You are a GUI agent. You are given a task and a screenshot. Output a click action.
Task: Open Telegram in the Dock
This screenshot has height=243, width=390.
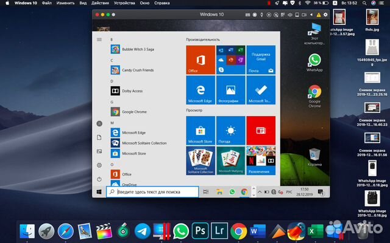pos(142,231)
